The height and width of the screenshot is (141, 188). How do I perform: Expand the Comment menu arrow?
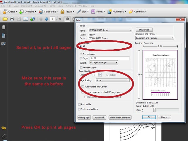146,12
